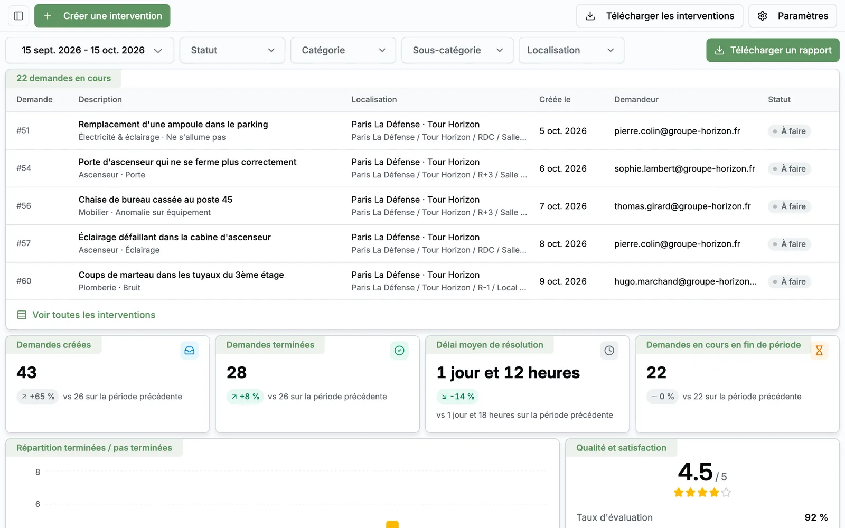Click the date 5 oct. 2026

(x=563, y=131)
